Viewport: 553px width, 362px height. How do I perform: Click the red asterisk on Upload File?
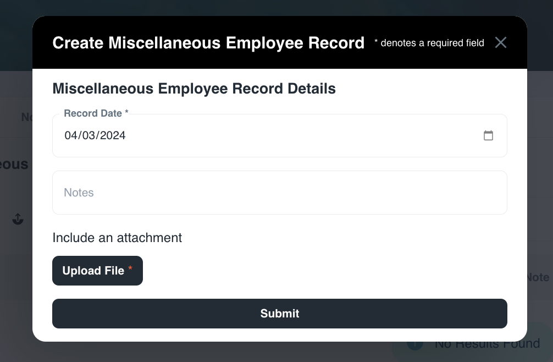(x=130, y=269)
